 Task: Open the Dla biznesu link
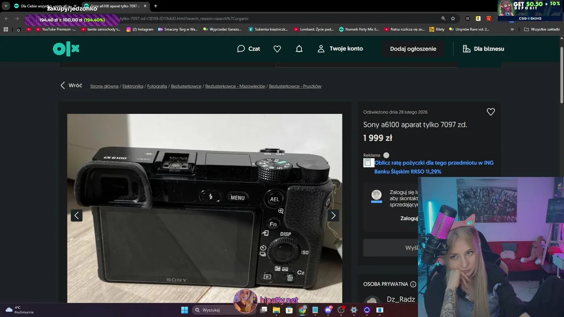(x=483, y=49)
